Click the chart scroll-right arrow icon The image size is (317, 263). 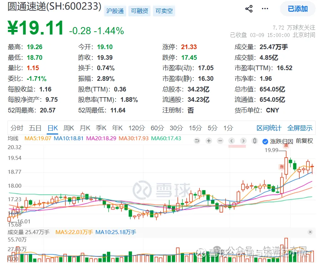coord(244,141)
